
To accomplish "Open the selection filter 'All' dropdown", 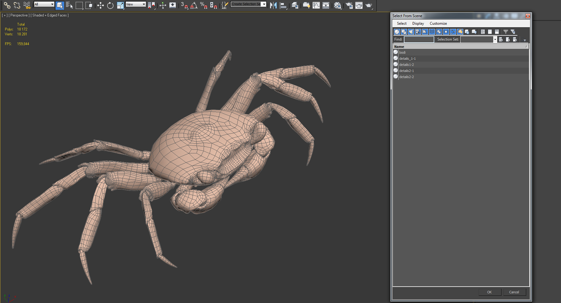I will click(x=44, y=5).
